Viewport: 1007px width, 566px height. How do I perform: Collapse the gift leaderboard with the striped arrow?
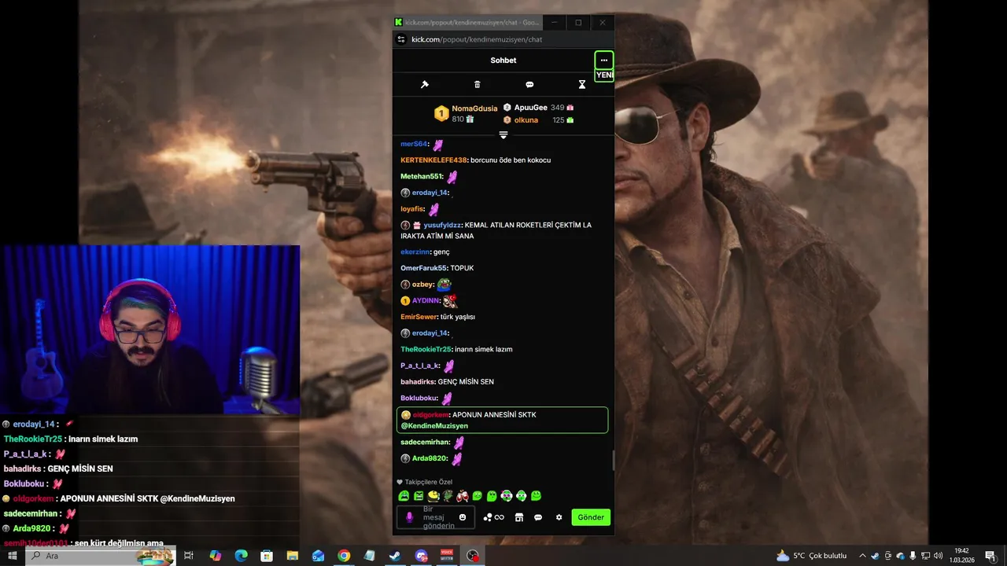503,135
